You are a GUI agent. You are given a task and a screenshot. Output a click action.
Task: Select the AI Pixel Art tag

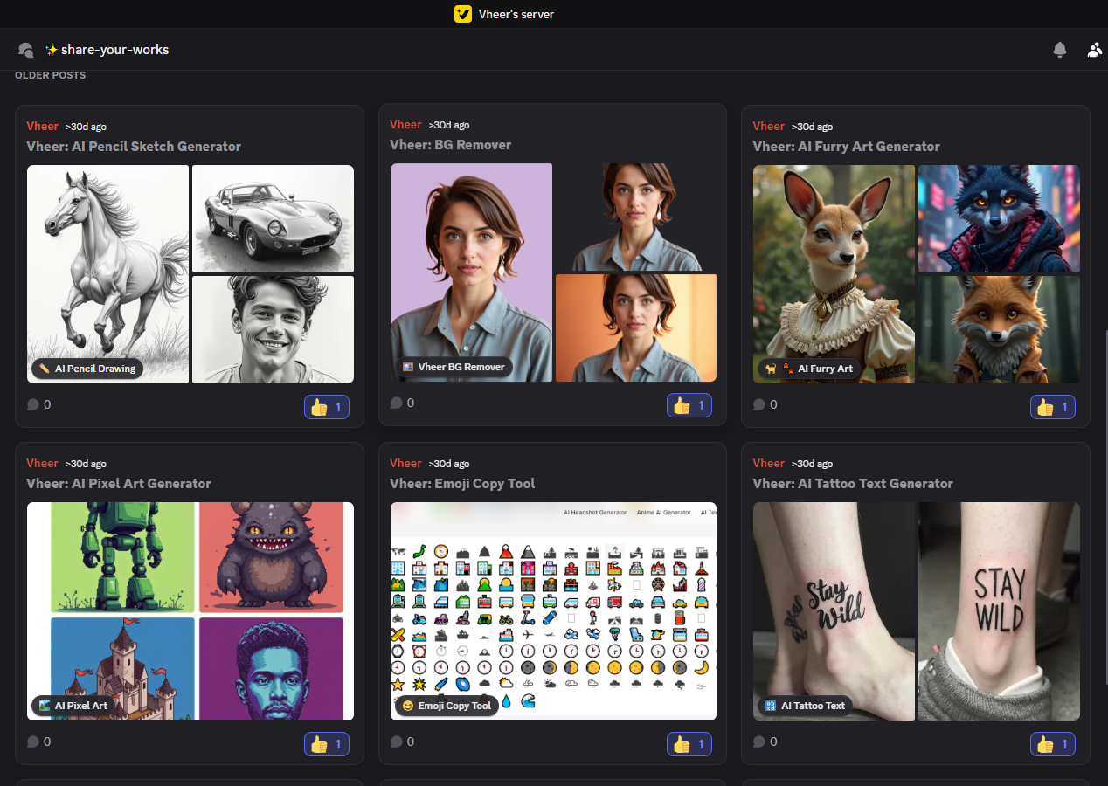(x=73, y=706)
